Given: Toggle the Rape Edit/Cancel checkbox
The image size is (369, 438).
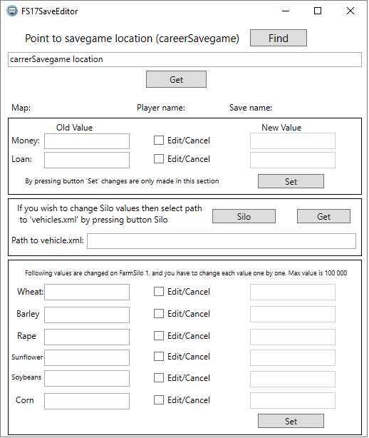Looking at the screenshot, I should pyautogui.click(x=159, y=336).
